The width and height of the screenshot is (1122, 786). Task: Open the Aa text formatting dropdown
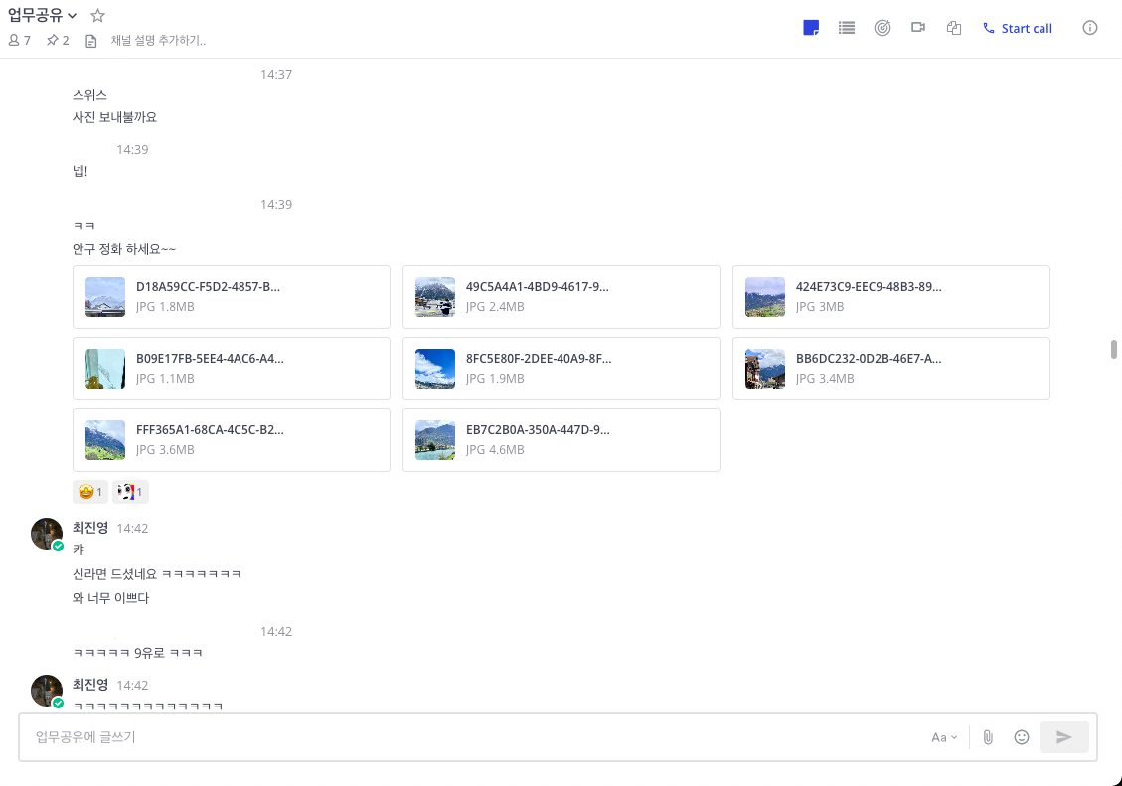(x=944, y=737)
